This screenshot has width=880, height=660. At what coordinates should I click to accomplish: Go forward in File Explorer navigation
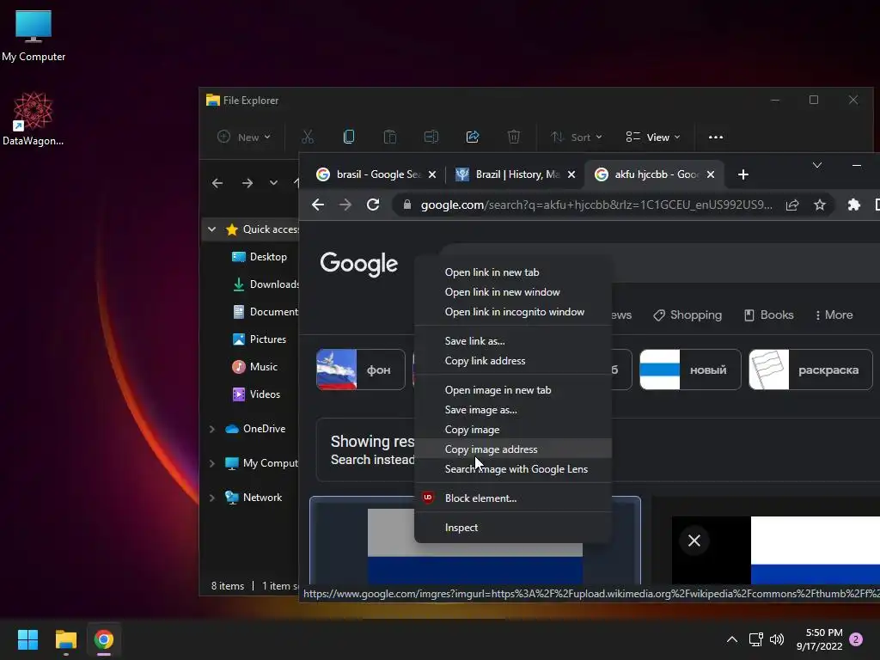[247, 183]
